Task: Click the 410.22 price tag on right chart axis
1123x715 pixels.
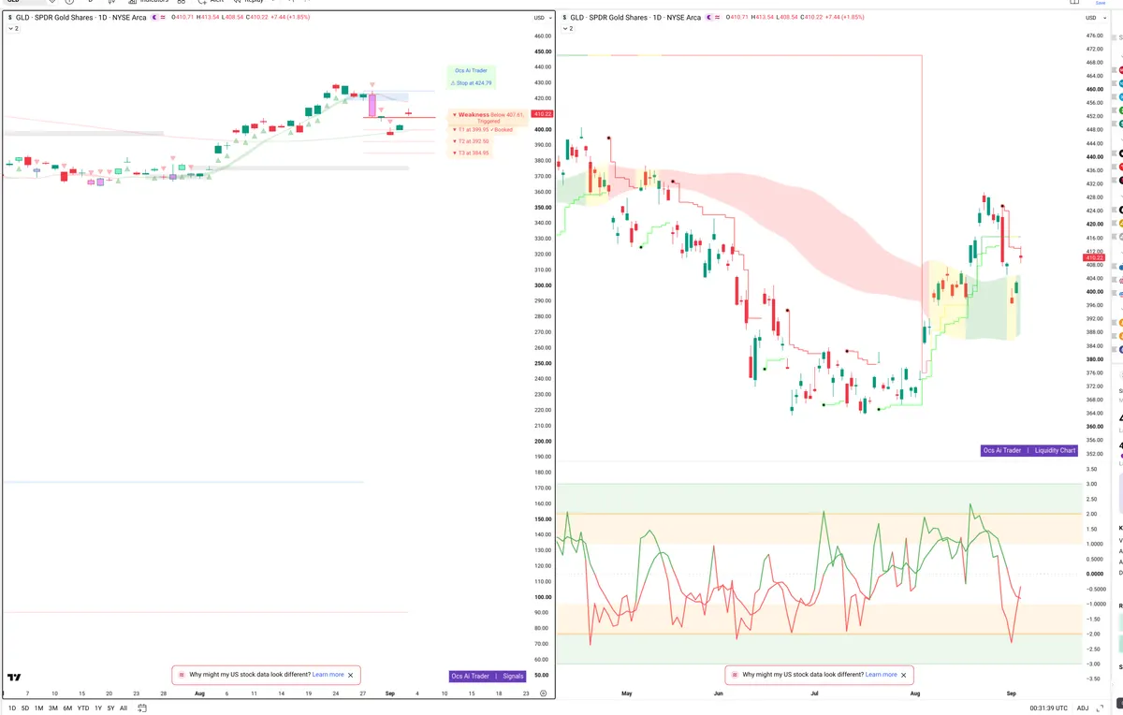Action: 1094,258
